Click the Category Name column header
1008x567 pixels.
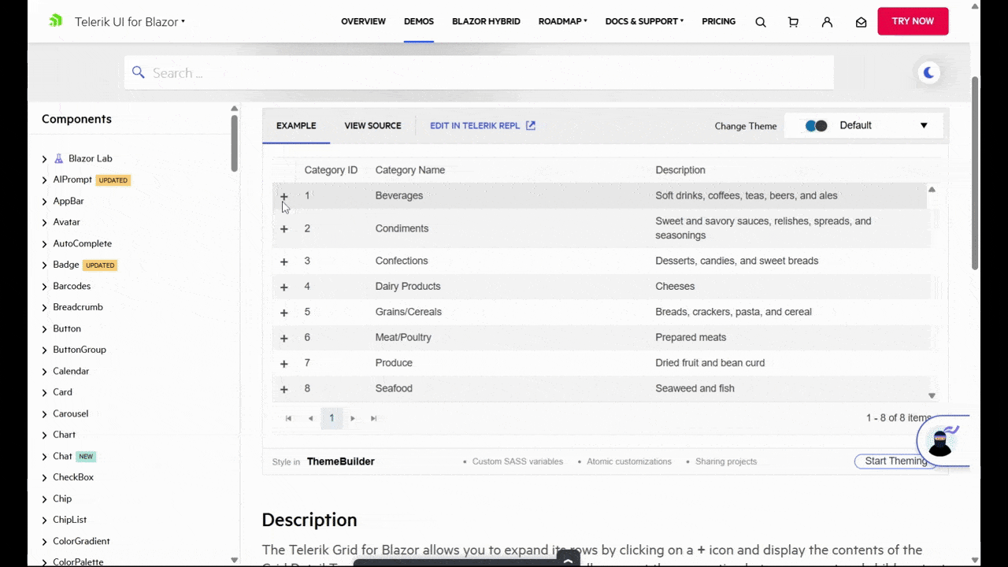[410, 170]
